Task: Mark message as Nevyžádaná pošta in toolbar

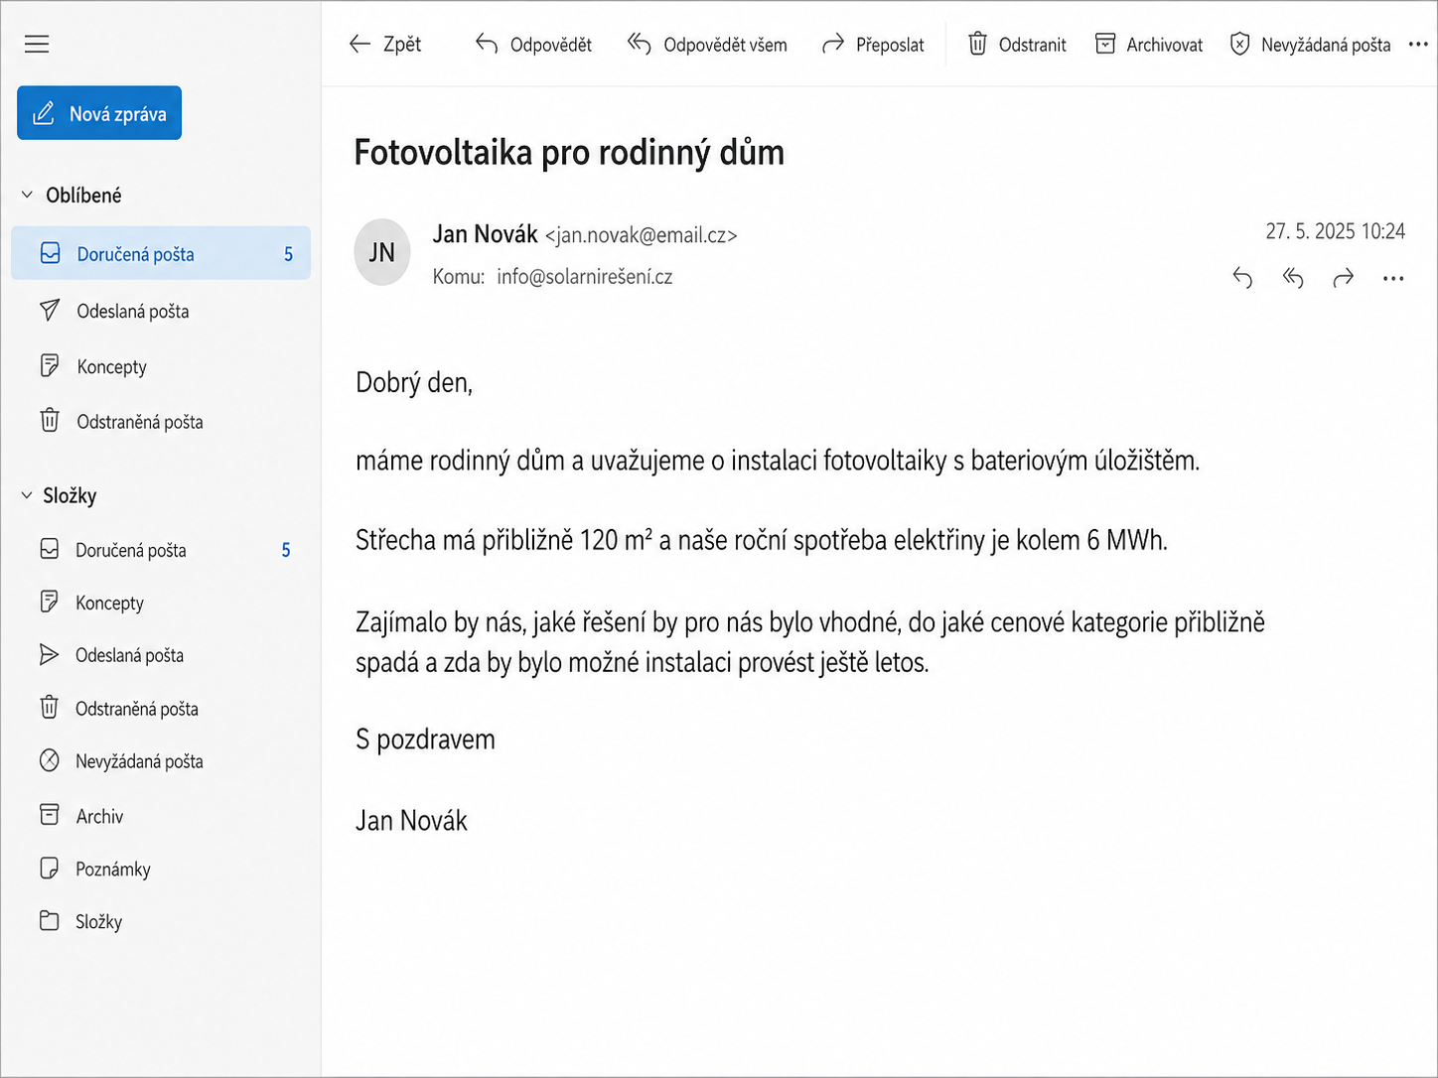Action: tap(1310, 45)
